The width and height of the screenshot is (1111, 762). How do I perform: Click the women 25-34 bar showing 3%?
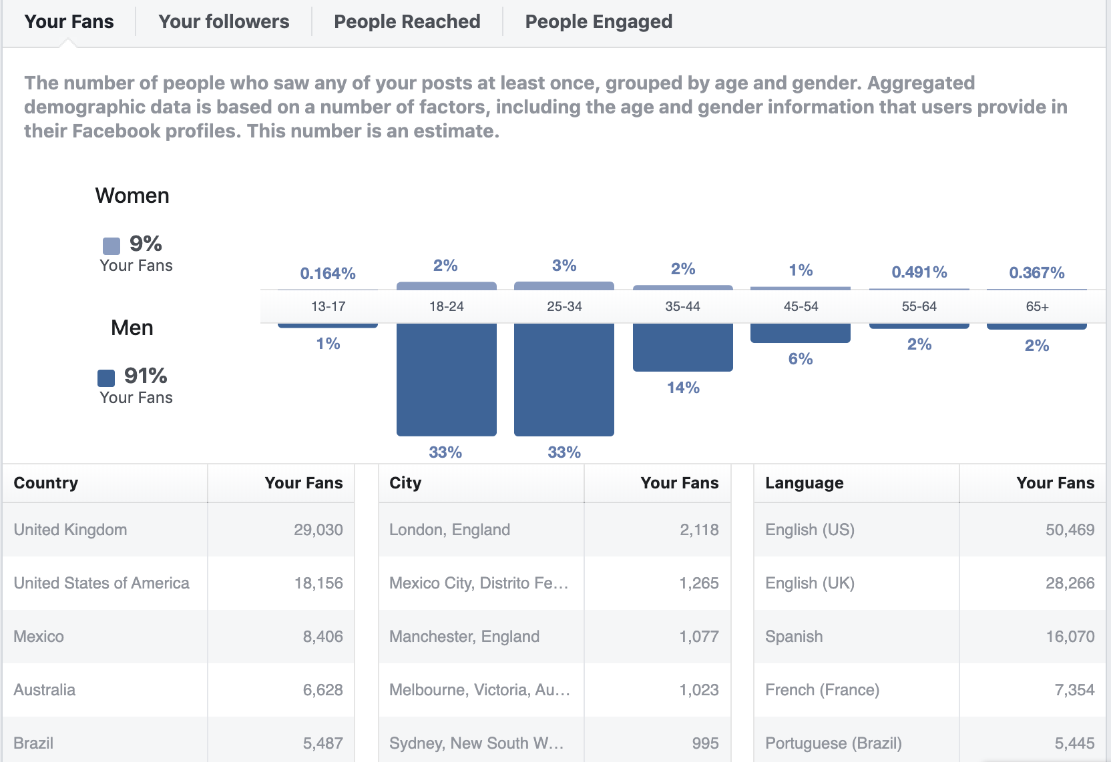(x=564, y=286)
